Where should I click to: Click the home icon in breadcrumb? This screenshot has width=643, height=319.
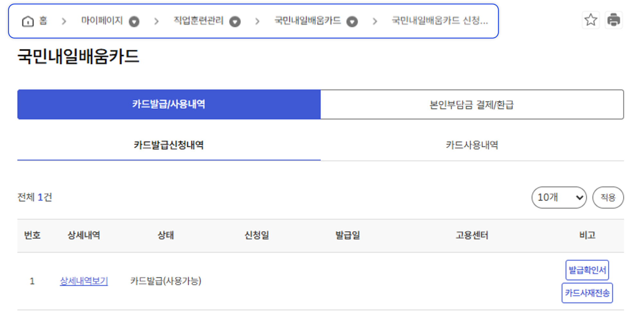pos(28,21)
